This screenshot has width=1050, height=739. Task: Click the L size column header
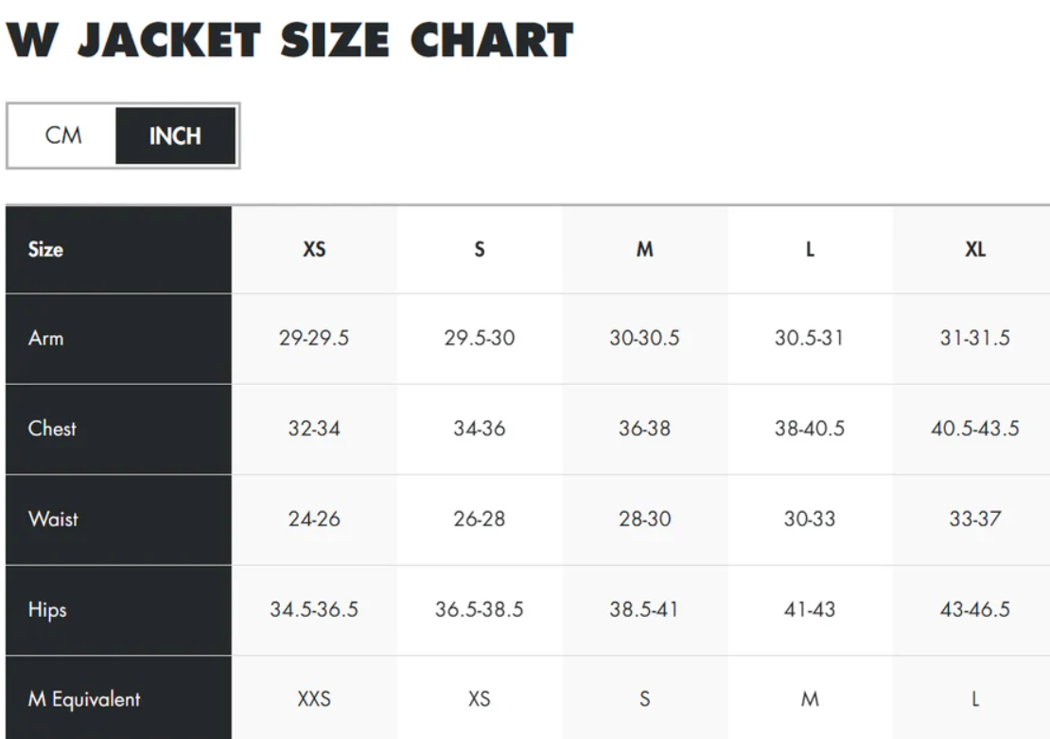coord(810,250)
